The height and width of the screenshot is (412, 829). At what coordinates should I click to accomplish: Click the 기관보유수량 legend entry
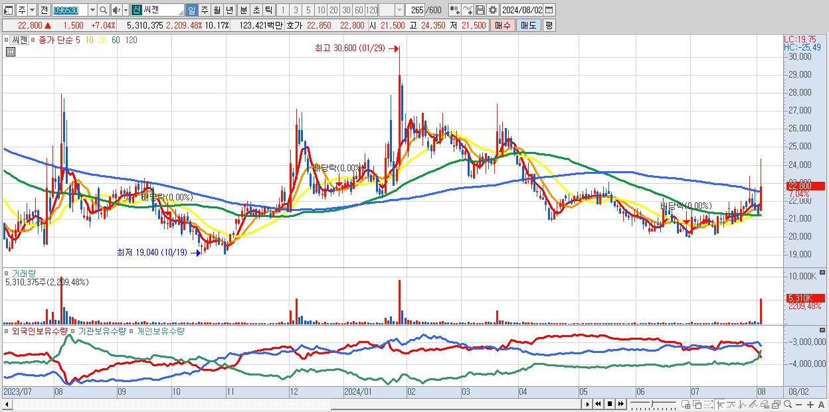[x=102, y=330]
